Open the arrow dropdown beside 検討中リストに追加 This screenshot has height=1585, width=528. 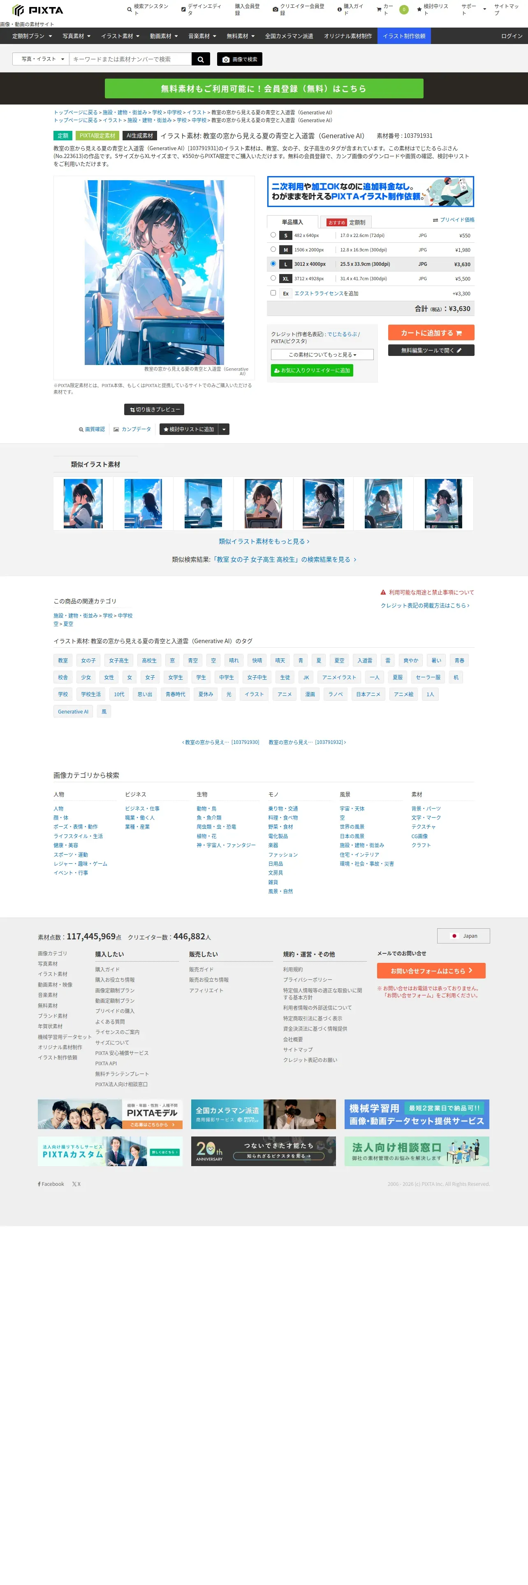click(x=224, y=430)
